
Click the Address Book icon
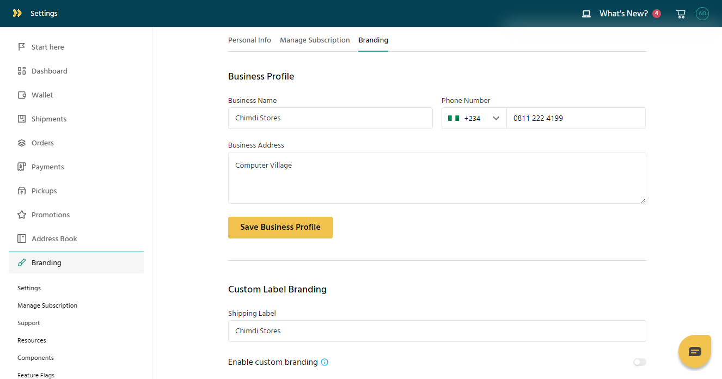point(22,239)
